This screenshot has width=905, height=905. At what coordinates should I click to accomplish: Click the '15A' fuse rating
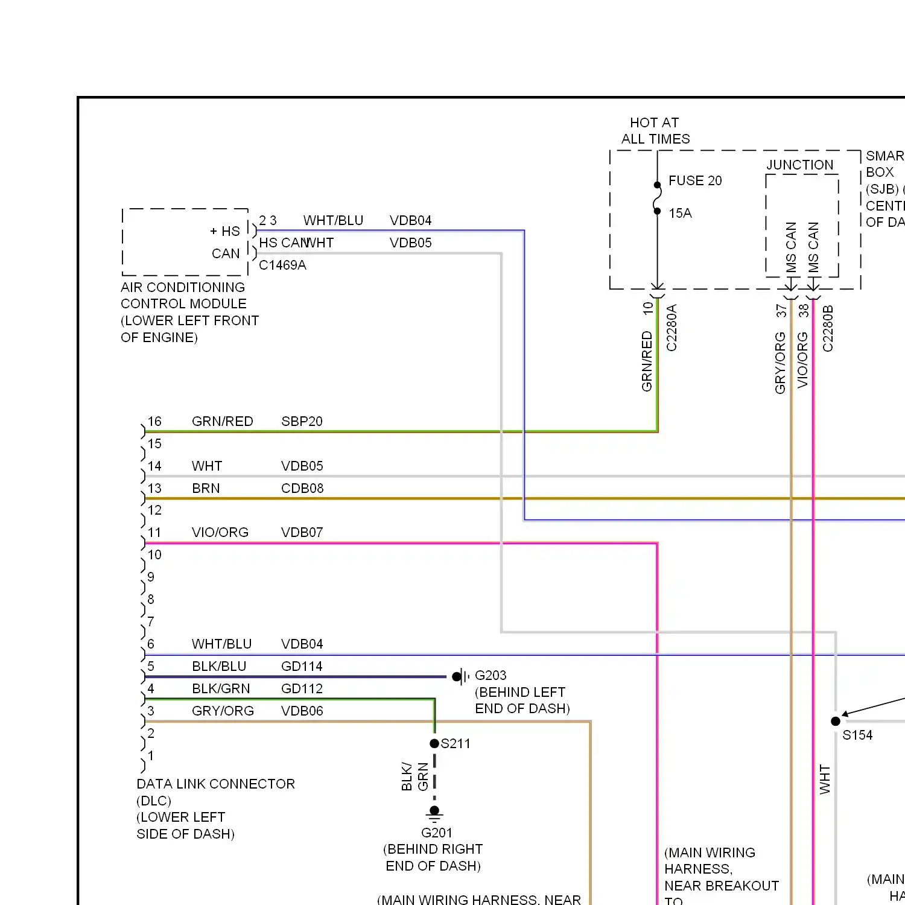tap(680, 213)
